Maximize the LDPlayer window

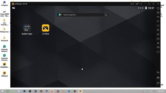click(149, 4)
